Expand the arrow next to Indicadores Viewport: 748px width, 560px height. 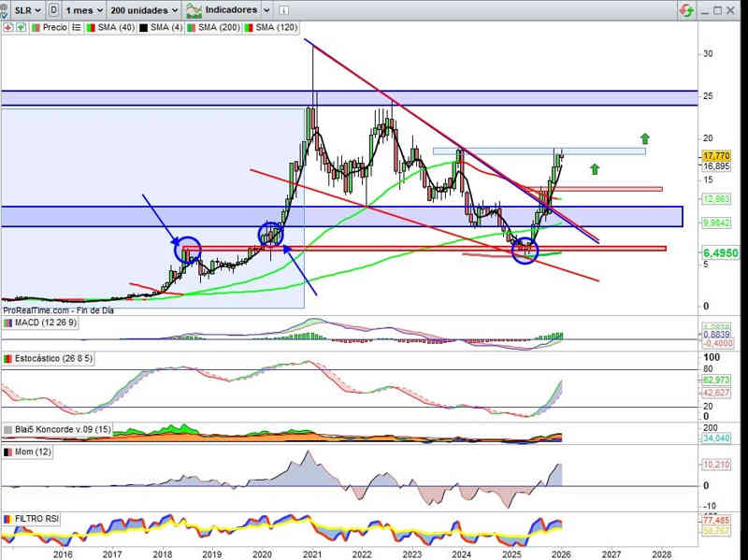267,9
